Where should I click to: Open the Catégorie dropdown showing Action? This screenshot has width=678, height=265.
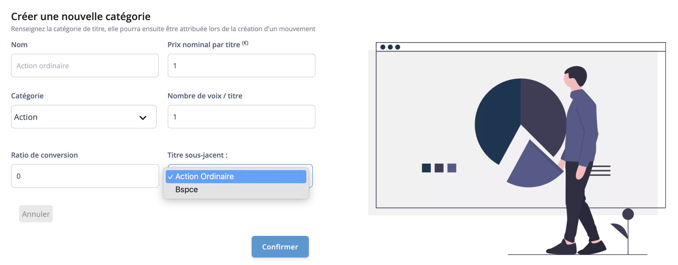(x=84, y=117)
